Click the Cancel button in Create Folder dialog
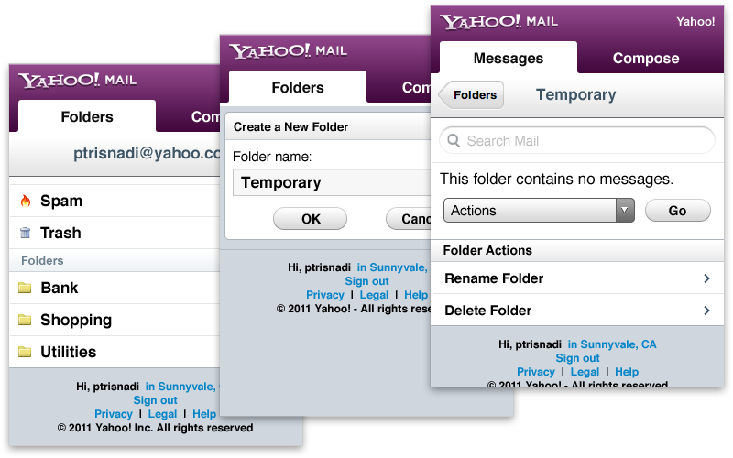This screenshot has height=458, width=733. pos(409,219)
